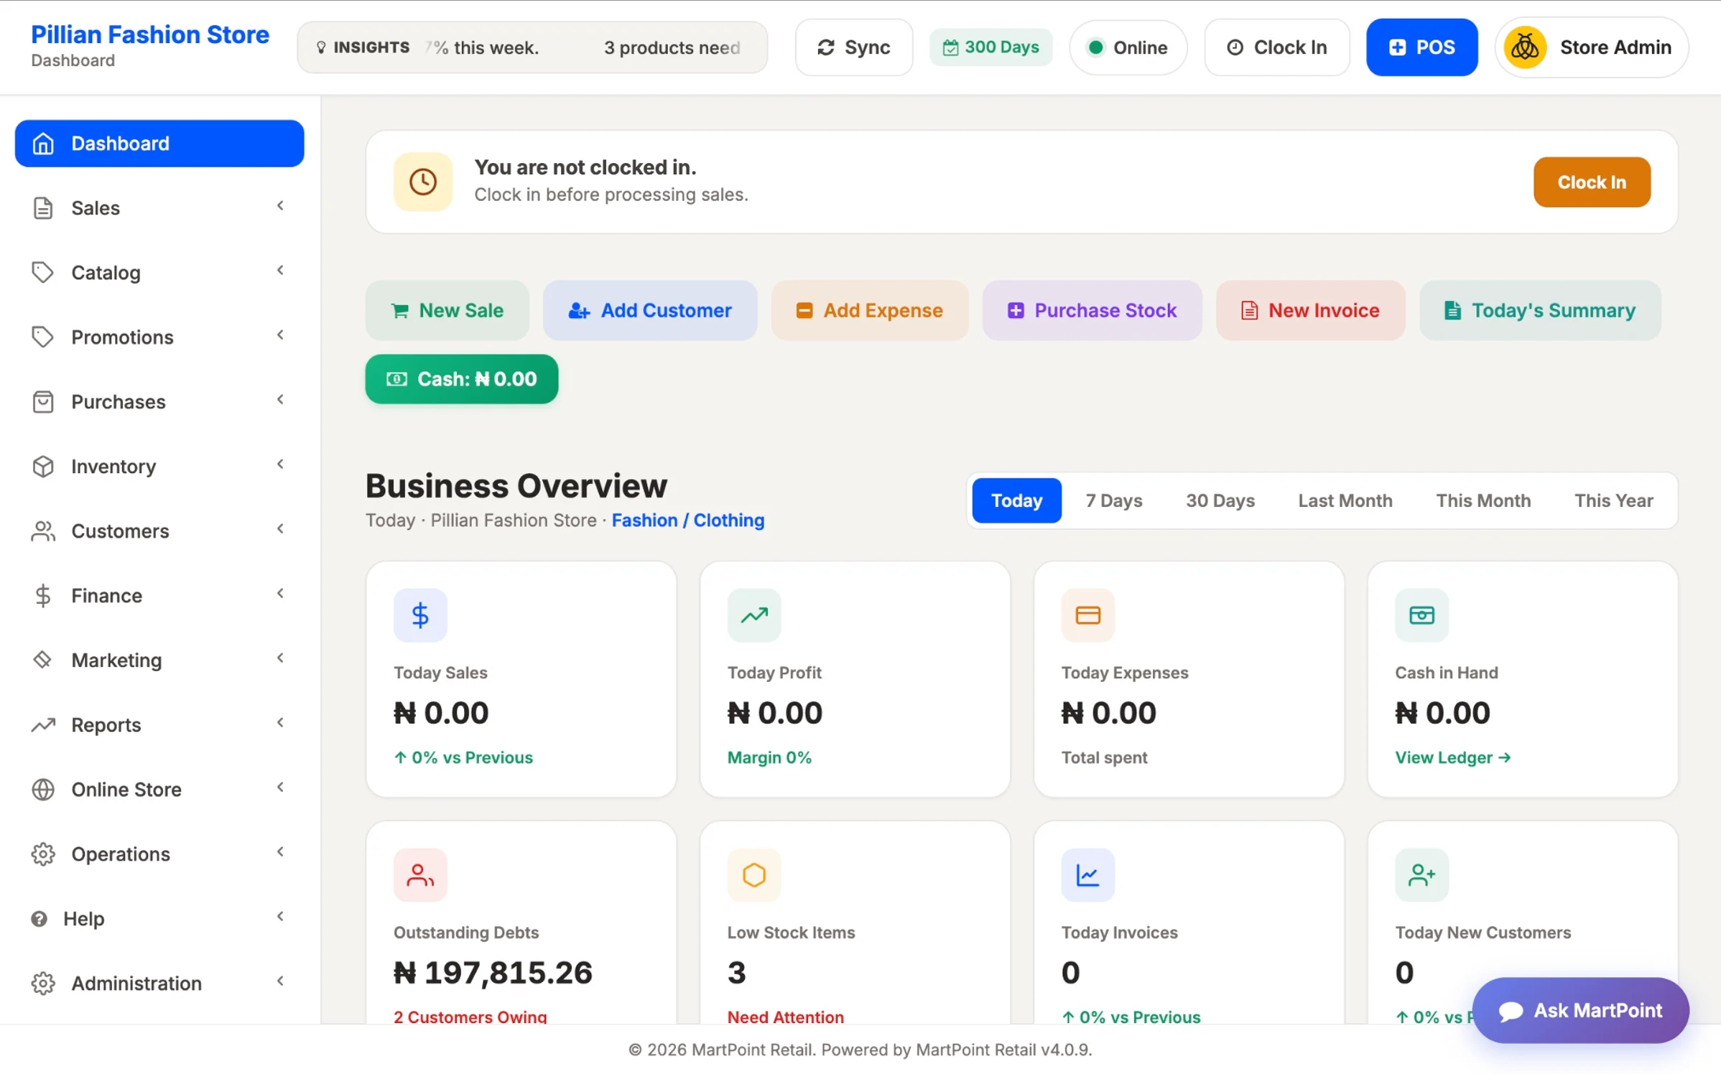Screen dimensions: 1721x1074
Task: Expand the Administration section chevron
Action: 280,981
